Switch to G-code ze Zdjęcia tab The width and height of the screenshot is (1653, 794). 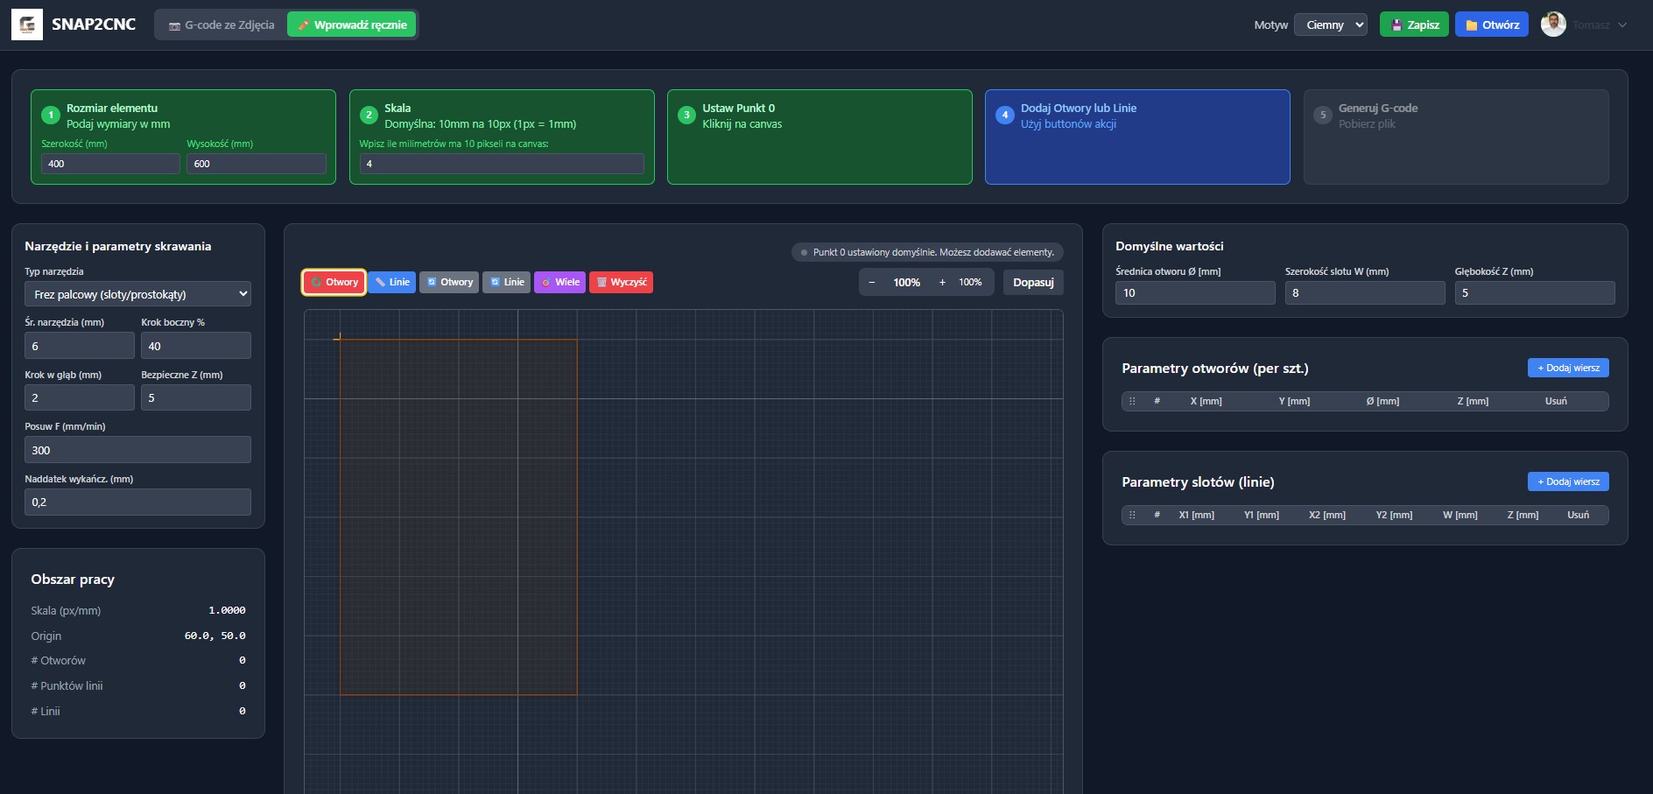222,25
